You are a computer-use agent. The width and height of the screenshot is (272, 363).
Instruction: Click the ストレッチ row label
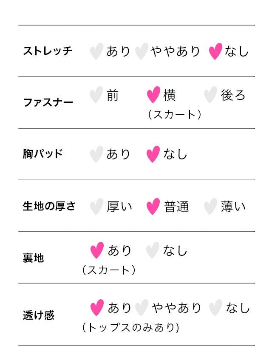[48, 52]
